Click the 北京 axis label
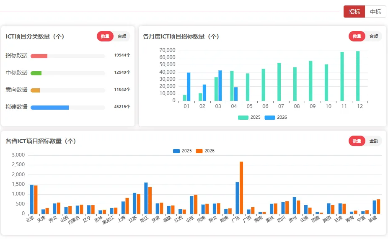The image size is (388, 239). coord(30,219)
